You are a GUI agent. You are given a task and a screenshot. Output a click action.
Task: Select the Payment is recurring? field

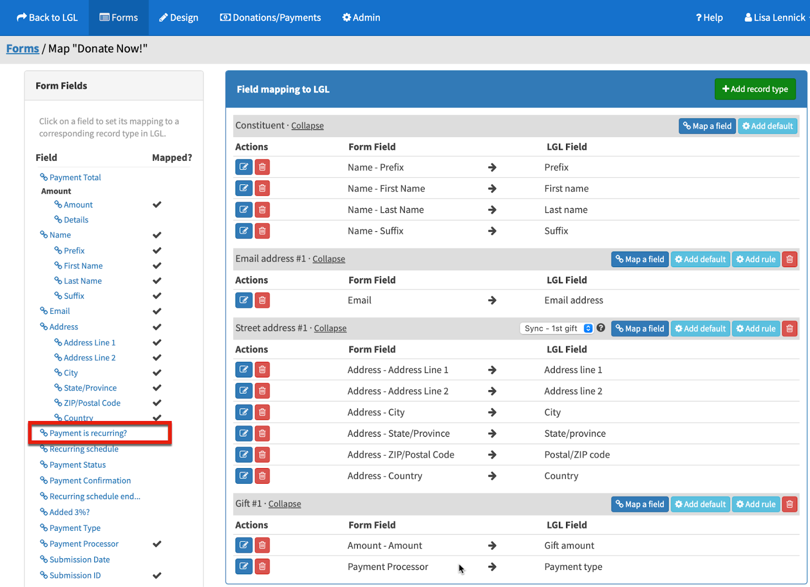(88, 433)
